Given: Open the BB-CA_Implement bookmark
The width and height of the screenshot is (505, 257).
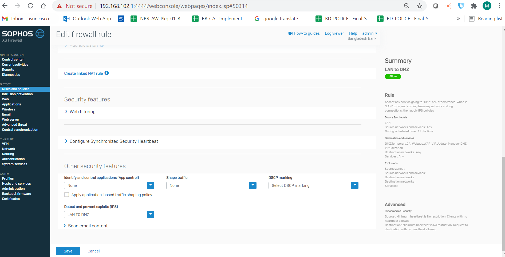Looking at the screenshot, I should [x=219, y=19].
